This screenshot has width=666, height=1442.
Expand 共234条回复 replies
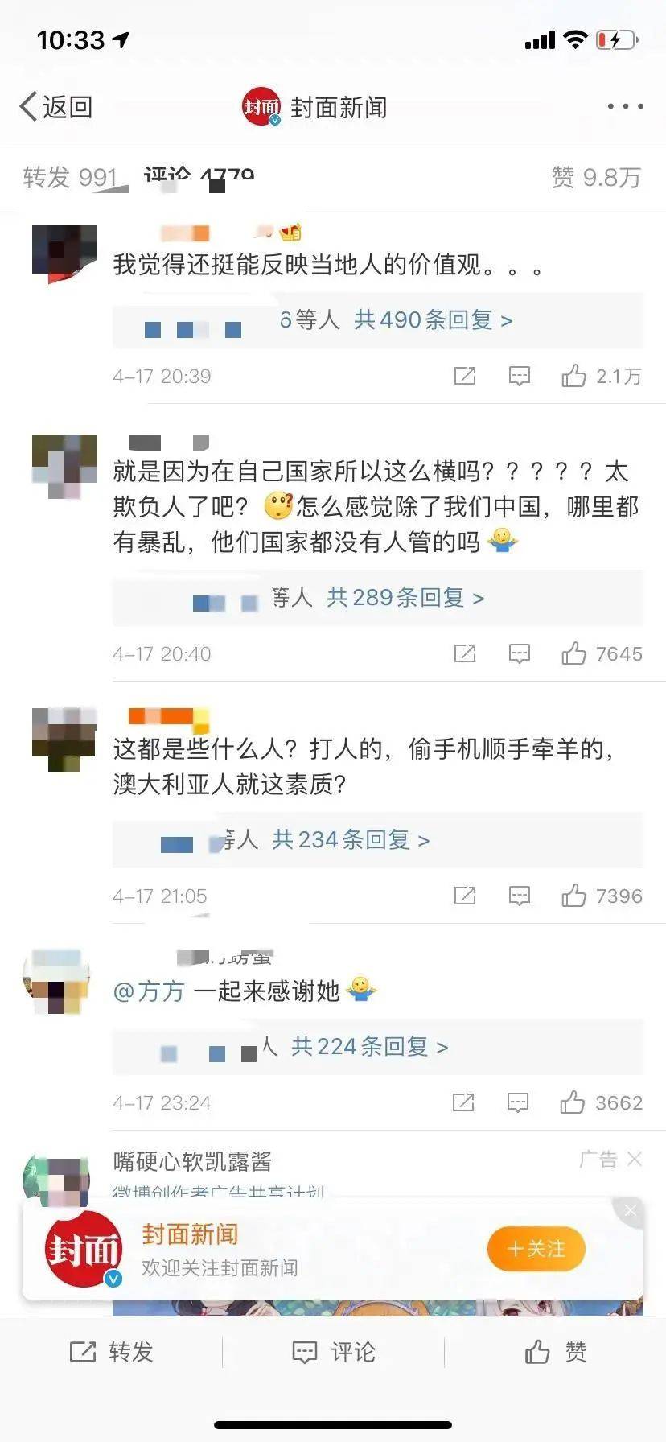pos(351,840)
